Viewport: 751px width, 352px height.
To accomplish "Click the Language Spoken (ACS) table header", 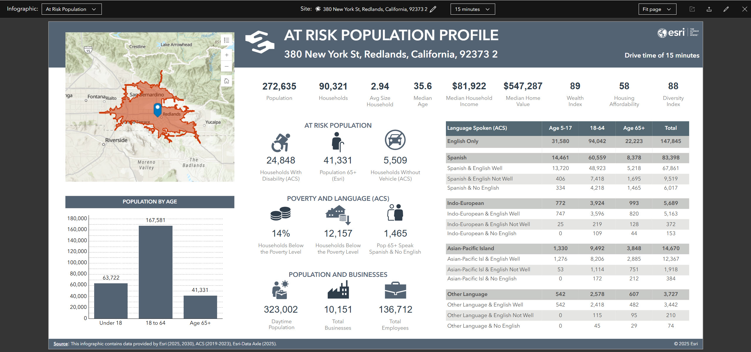I will 477,128.
